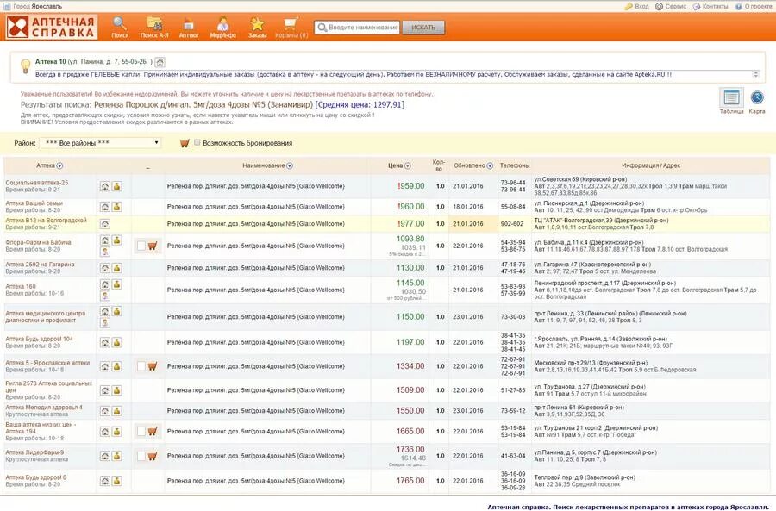The image size is (776, 511).
Task: Click house icon for Социальная аптека-25
Action: point(105,186)
